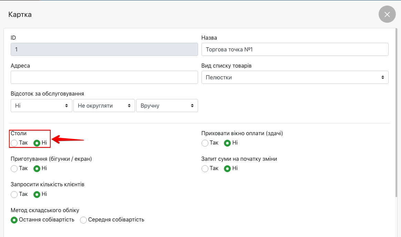
Task: Select Ні for Приготування (бігунки / екран)
Action: tap(37, 169)
